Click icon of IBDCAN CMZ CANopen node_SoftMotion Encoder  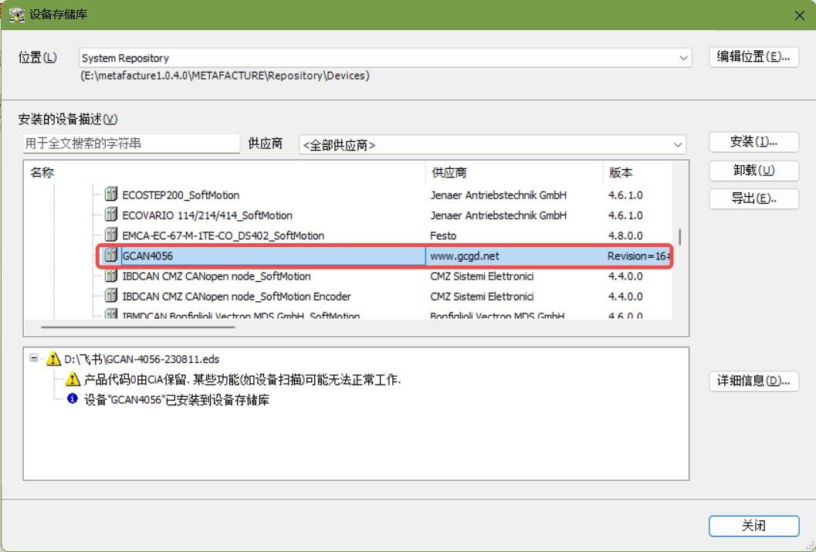coord(111,296)
